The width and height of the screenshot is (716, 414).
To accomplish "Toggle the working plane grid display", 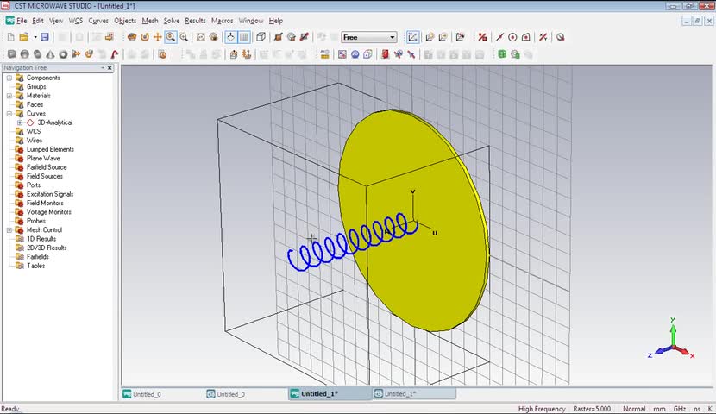I will pos(244,37).
